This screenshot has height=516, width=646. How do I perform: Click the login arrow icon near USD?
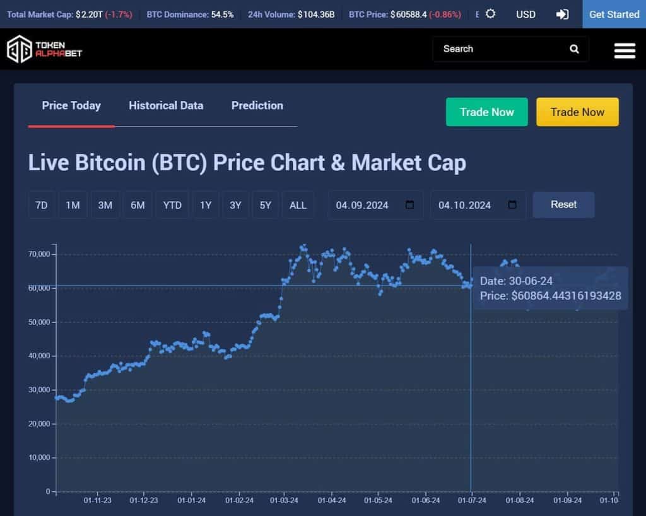[x=563, y=14]
